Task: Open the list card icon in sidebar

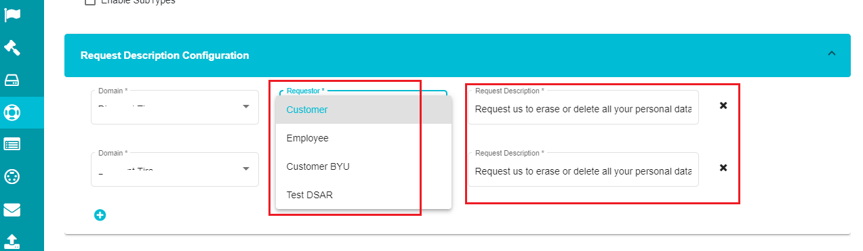Action: [x=12, y=144]
